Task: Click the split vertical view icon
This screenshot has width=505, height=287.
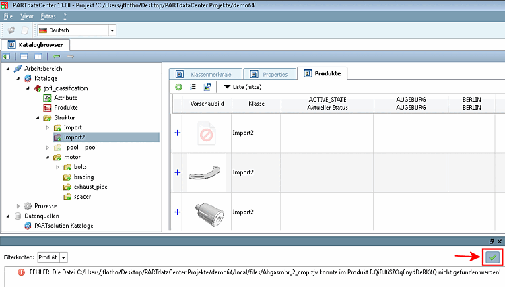Action: (x=38, y=57)
